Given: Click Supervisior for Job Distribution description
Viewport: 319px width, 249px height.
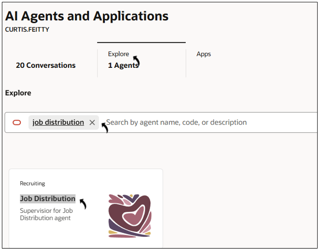Looking at the screenshot, I should [x=46, y=214].
